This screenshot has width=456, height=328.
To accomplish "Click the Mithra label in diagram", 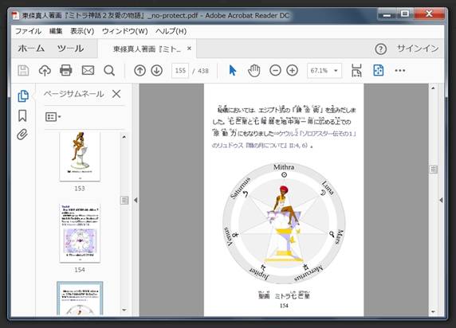I will (x=284, y=167).
